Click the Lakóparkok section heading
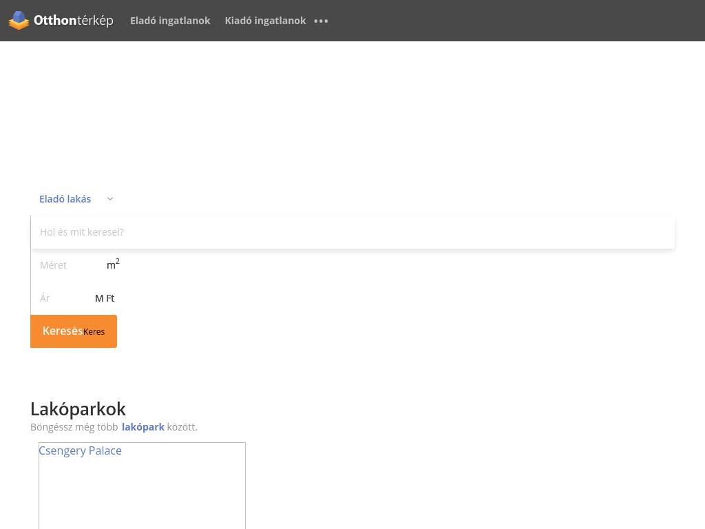The height and width of the screenshot is (529, 705). pos(78,408)
